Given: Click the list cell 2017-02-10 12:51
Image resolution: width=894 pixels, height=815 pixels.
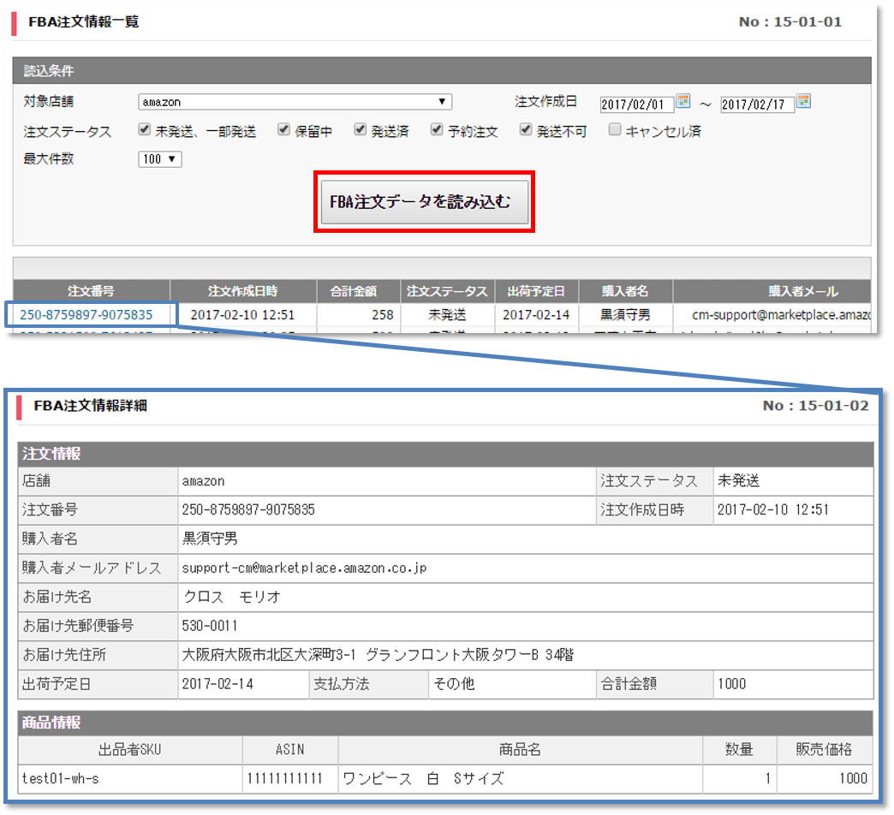Looking at the screenshot, I should pos(242,314).
